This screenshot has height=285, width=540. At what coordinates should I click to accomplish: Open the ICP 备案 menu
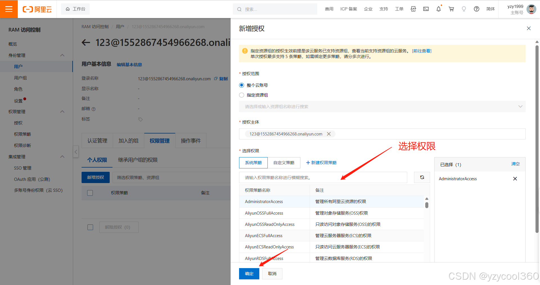click(348, 9)
